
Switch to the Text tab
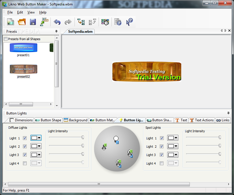[181, 120]
